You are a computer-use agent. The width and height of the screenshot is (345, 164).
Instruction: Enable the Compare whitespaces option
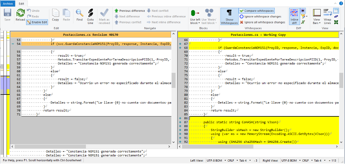tap(257, 11)
